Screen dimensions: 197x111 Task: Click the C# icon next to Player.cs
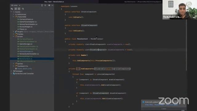(18, 29)
